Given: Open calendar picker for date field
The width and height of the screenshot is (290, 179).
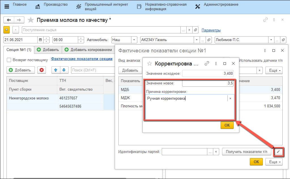Looking at the screenshot, I should pos(40,40).
